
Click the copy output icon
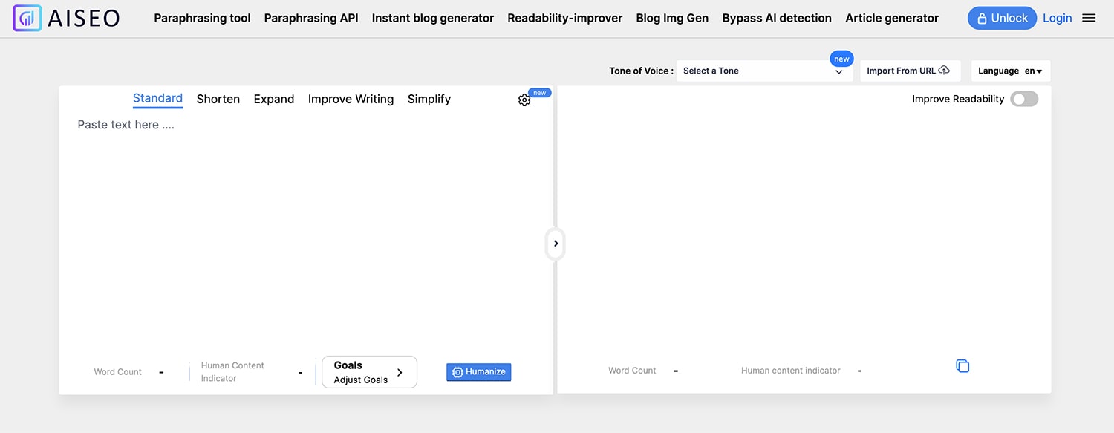coord(962,366)
